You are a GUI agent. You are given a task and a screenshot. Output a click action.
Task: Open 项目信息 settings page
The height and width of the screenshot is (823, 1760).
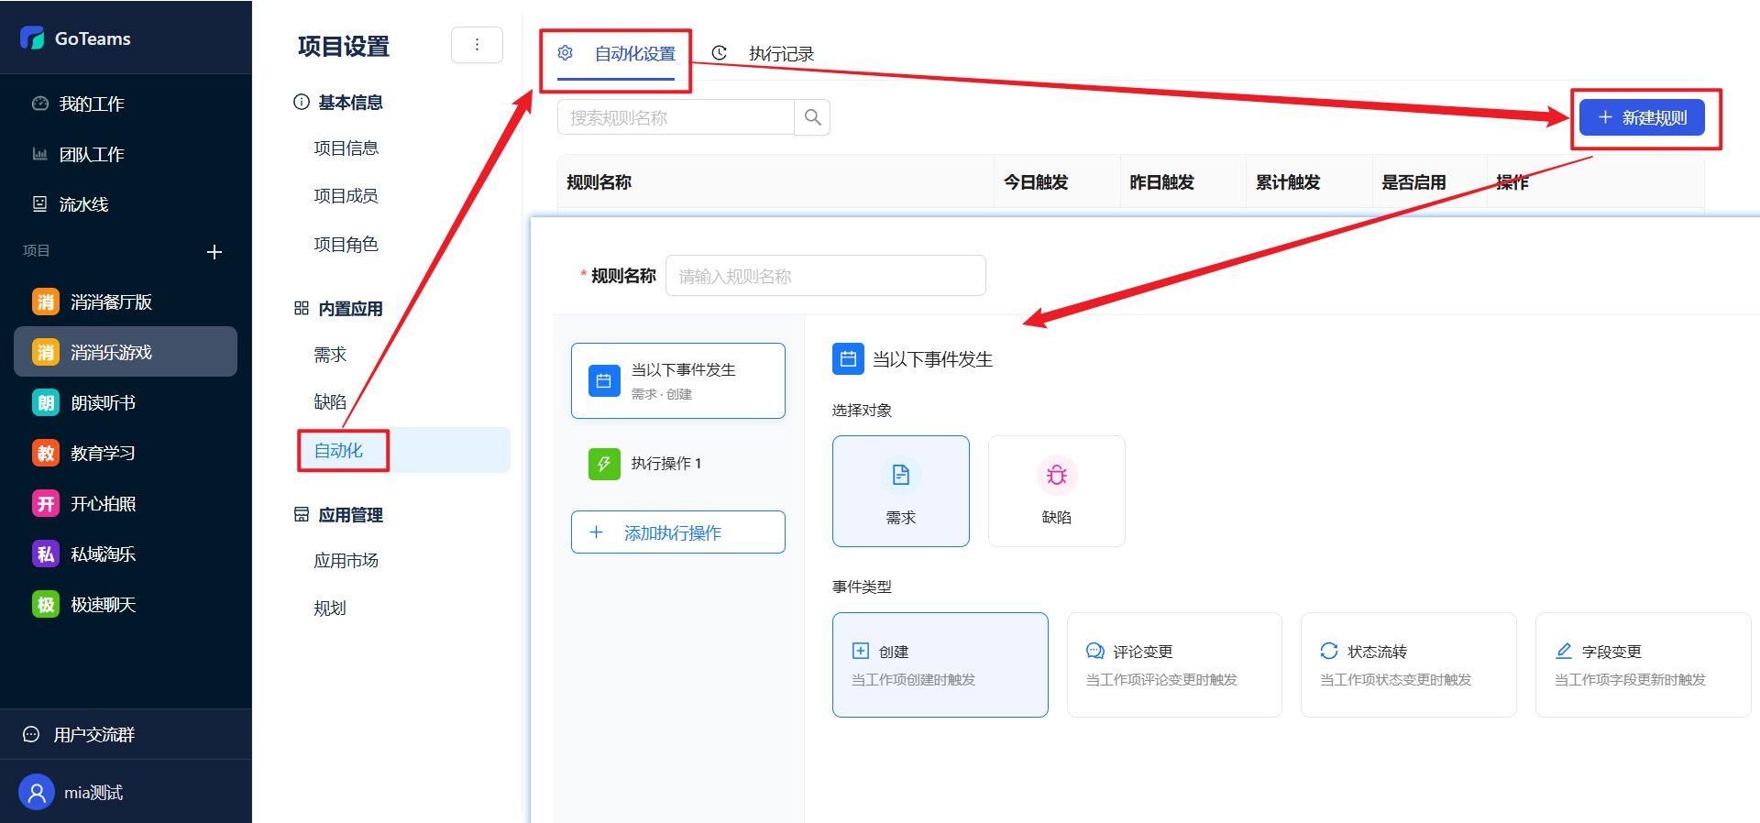click(346, 148)
